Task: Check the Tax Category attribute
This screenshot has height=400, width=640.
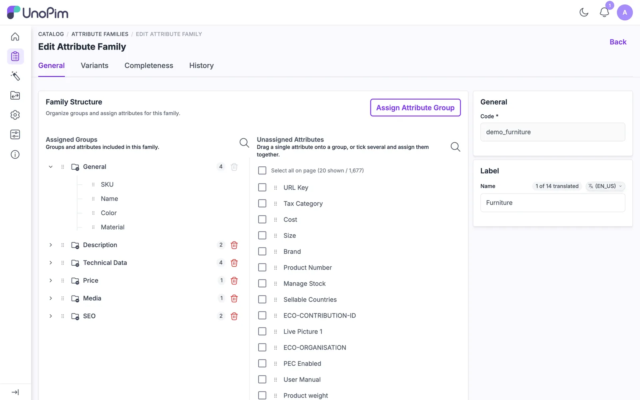Action: click(x=262, y=203)
